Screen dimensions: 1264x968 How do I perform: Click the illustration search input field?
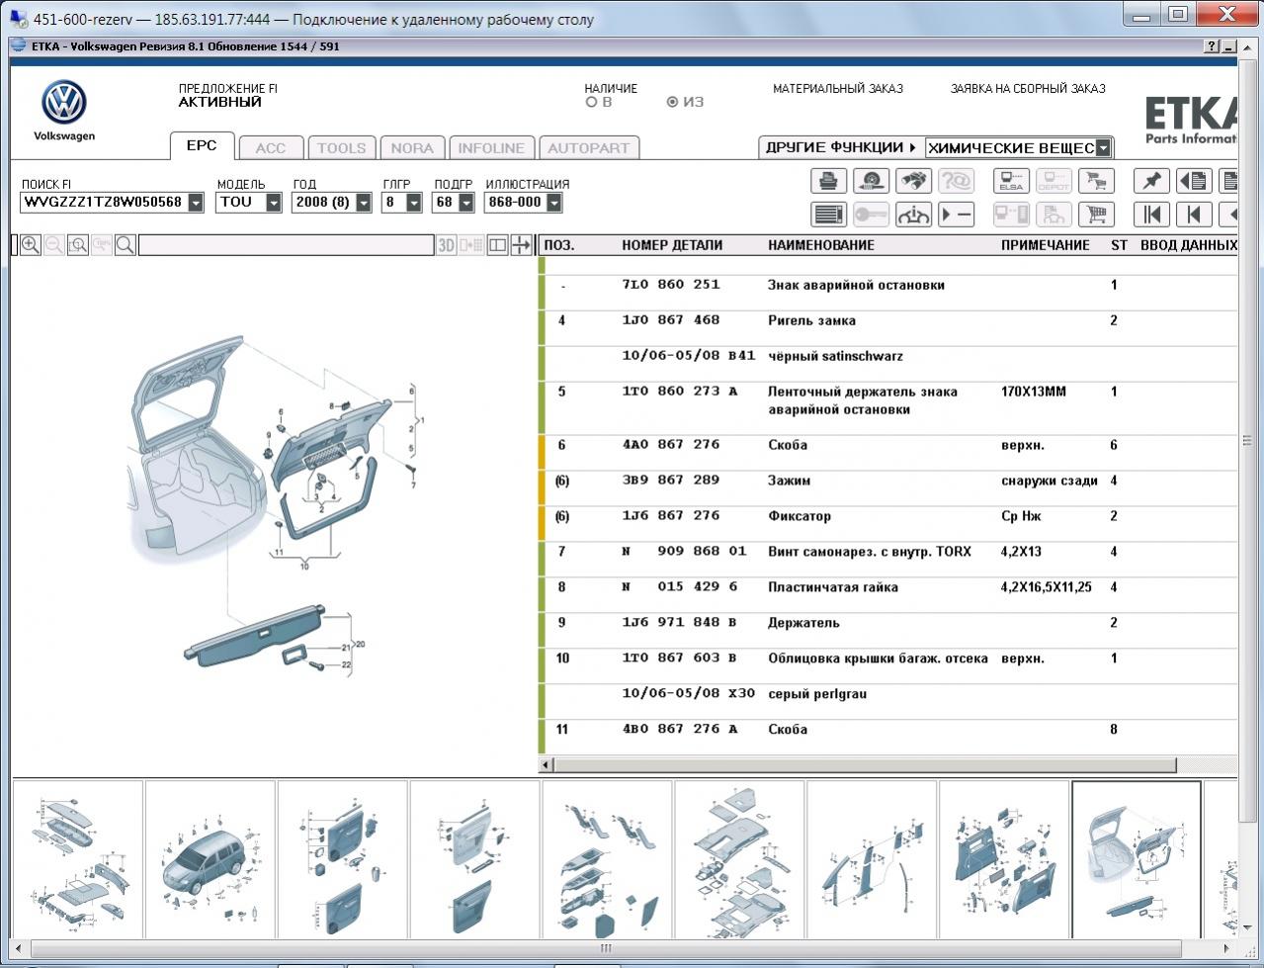click(x=287, y=245)
